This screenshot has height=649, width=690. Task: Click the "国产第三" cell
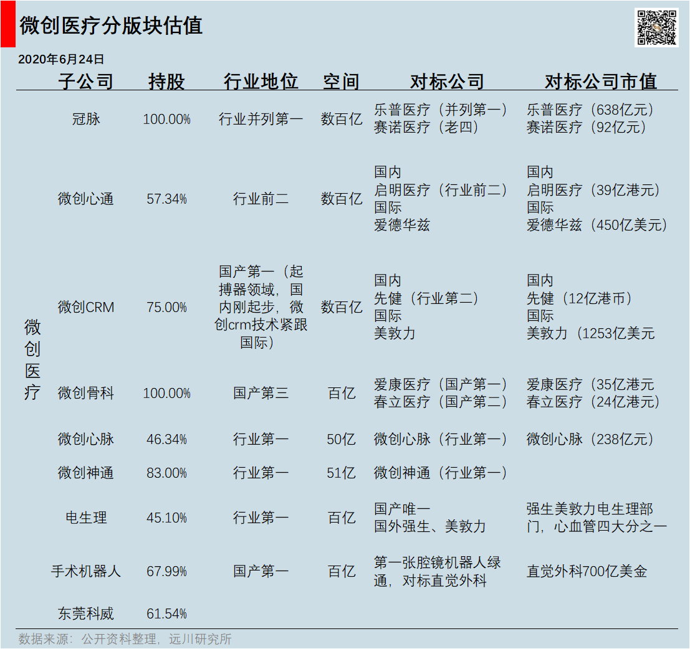point(261,393)
